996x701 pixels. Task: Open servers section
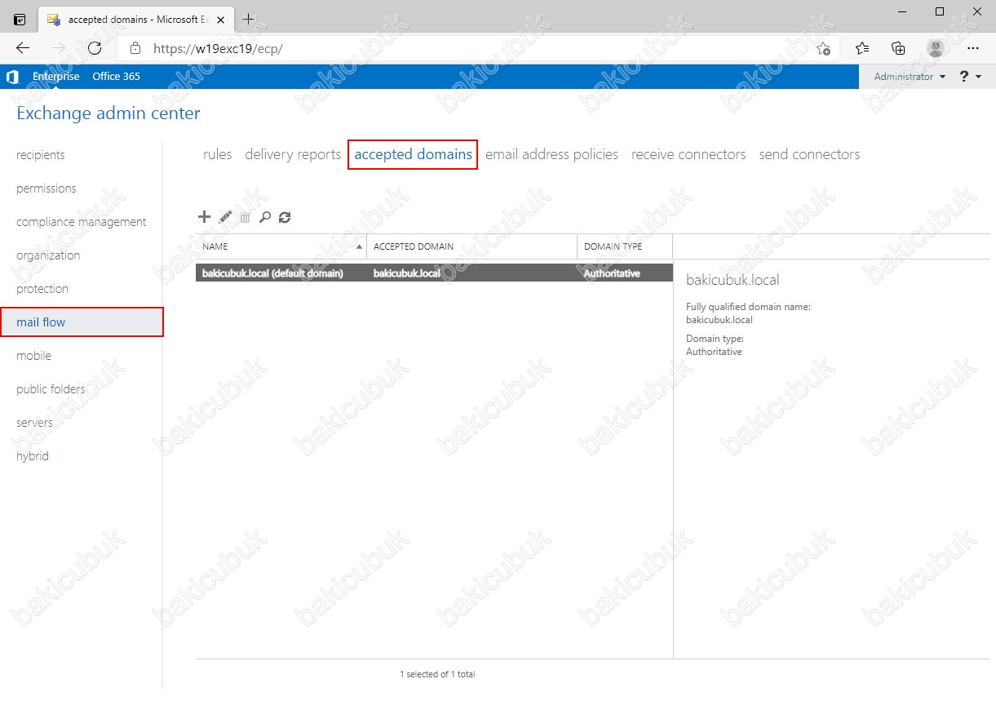click(x=34, y=423)
